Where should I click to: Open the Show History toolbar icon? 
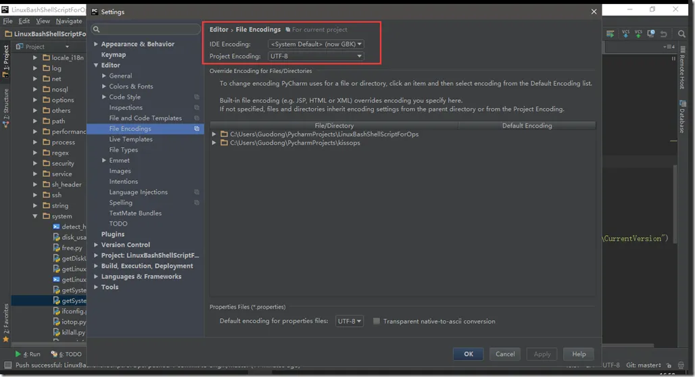pos(651,34)
